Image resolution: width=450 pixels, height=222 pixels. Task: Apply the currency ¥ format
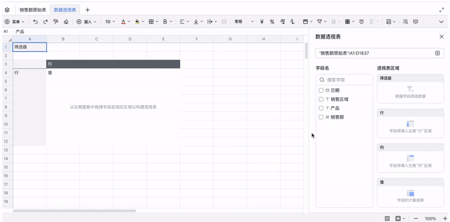(262, 21)
